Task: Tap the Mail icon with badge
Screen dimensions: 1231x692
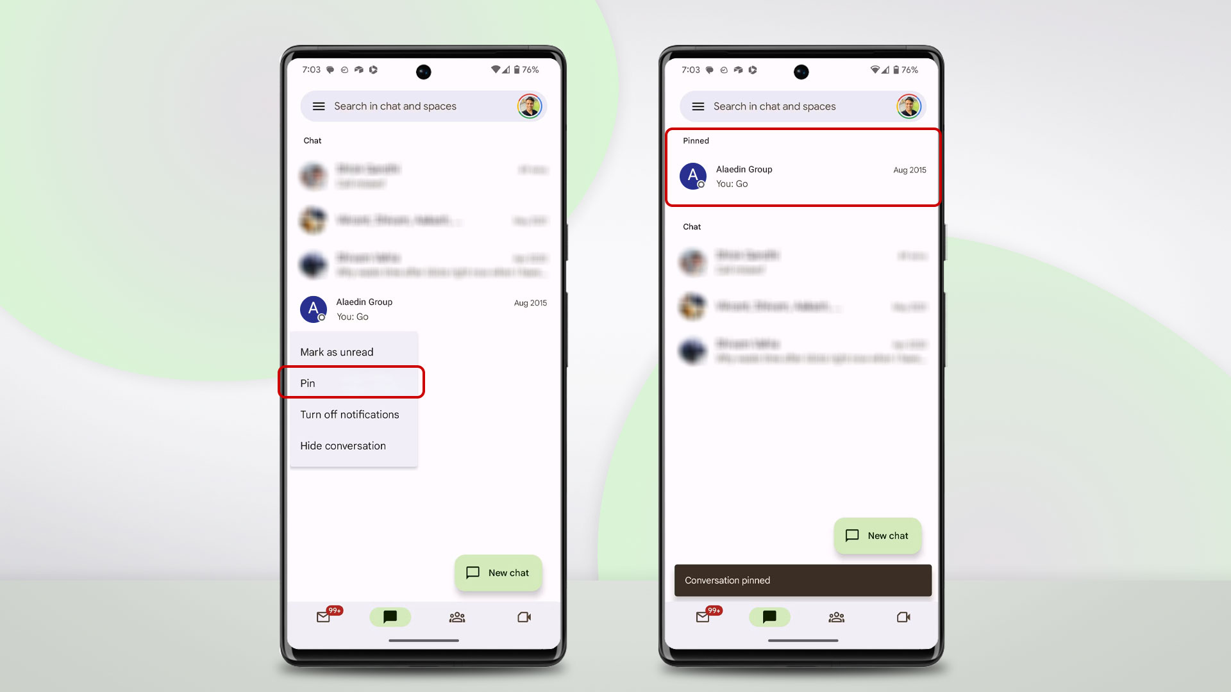Action: pyautogui.click(x=323, y=617)
